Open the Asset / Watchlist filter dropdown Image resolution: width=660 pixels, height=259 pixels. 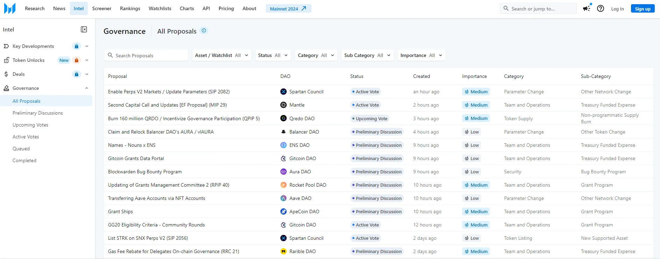coord(222,55)
